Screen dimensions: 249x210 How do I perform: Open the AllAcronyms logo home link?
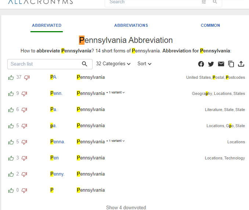[x=40, y=2]
